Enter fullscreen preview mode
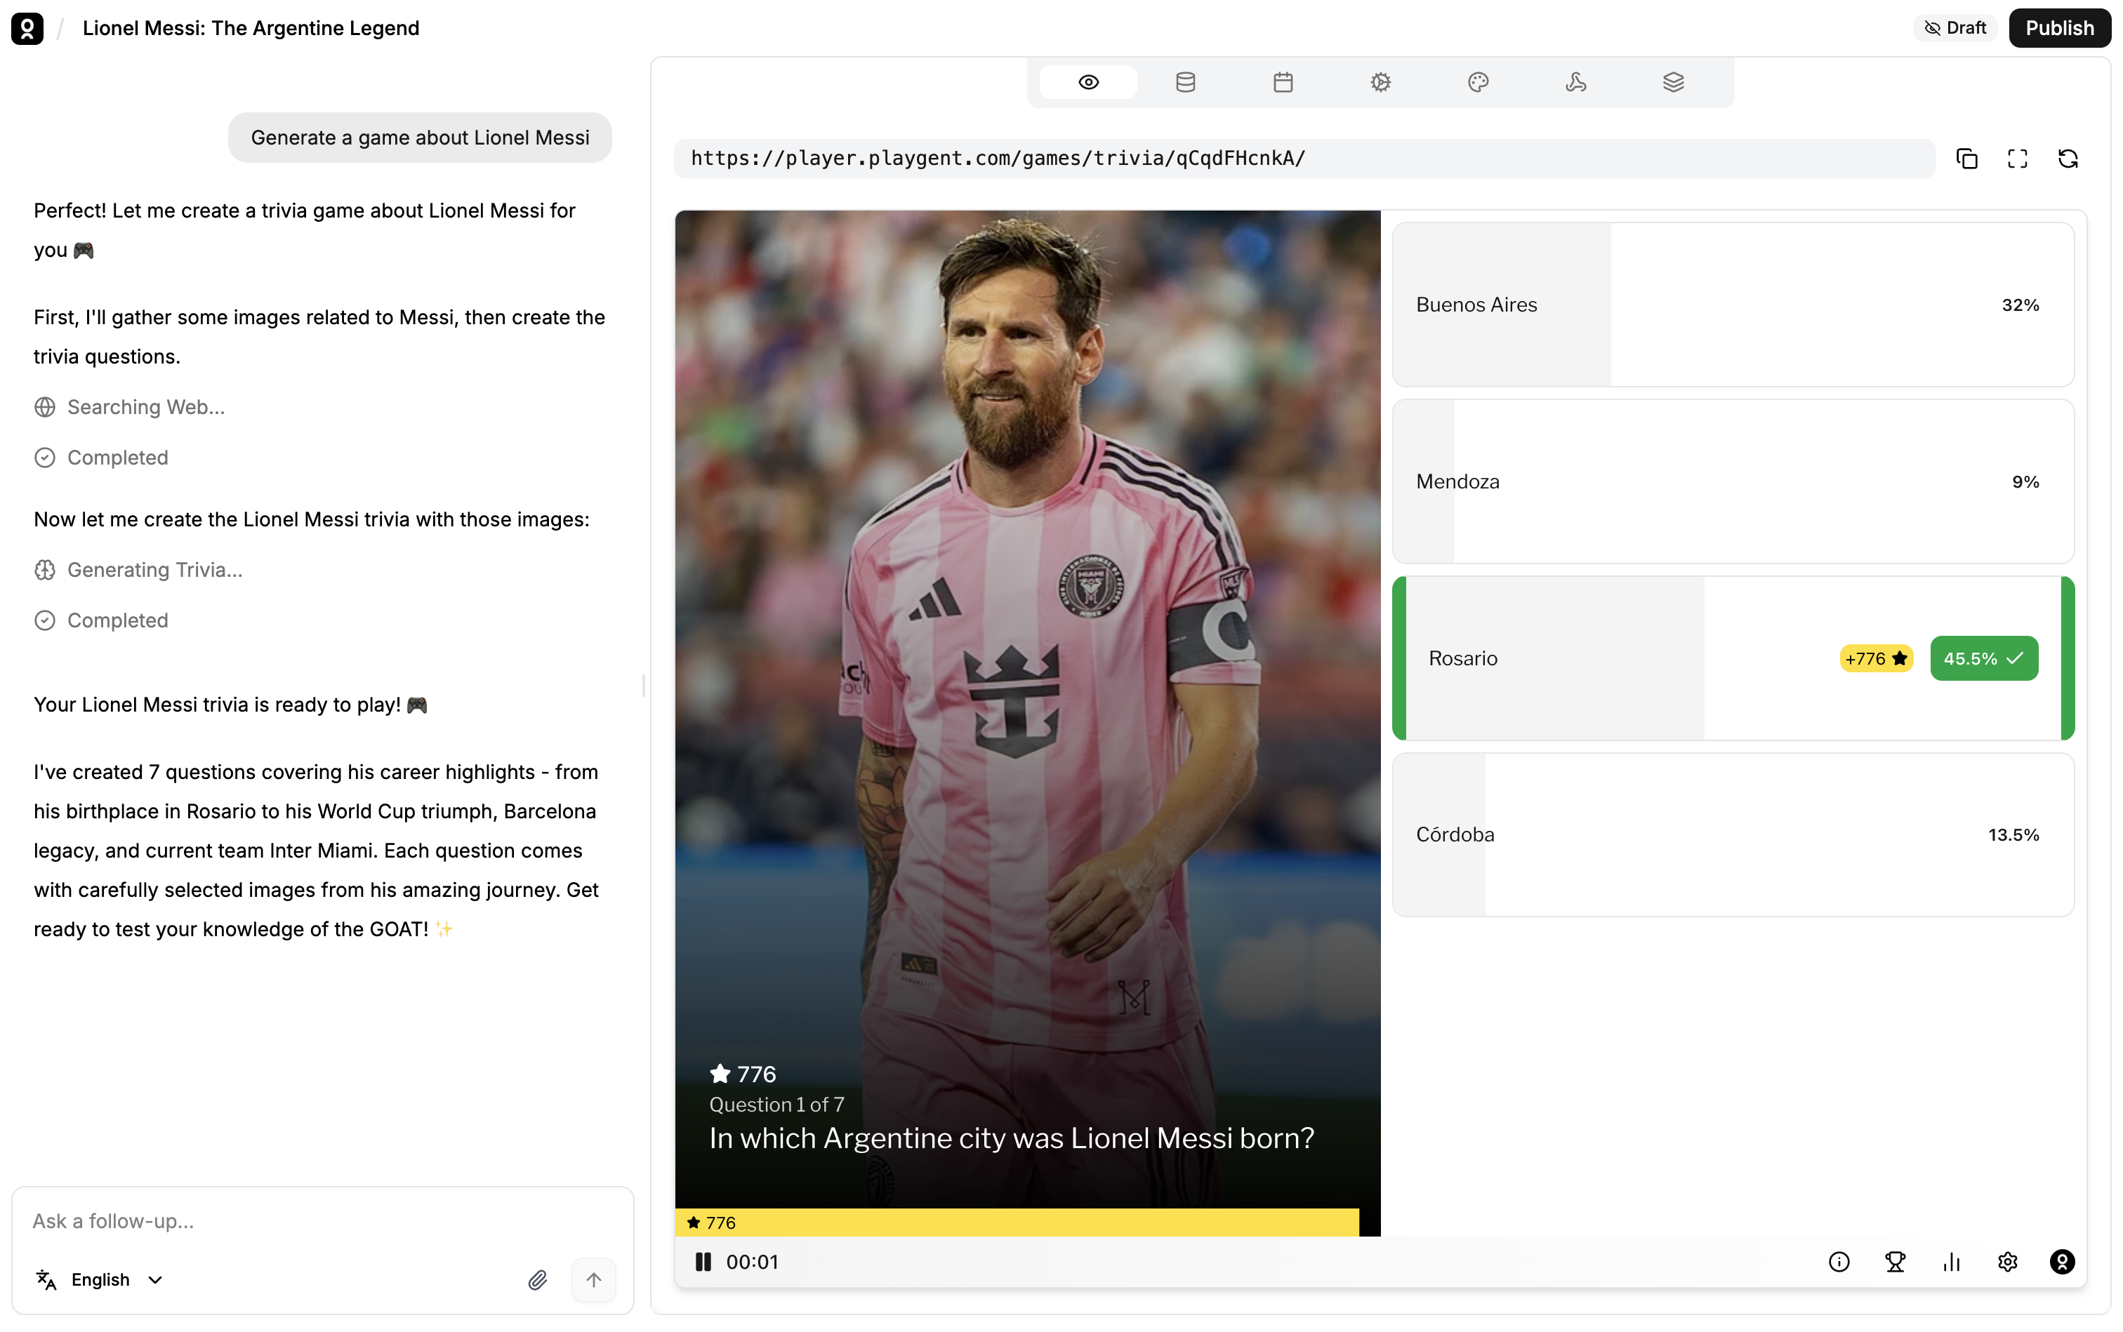Image resolution: width=2123 pixels, height=1332 pixels. [x=2017, y=159]
